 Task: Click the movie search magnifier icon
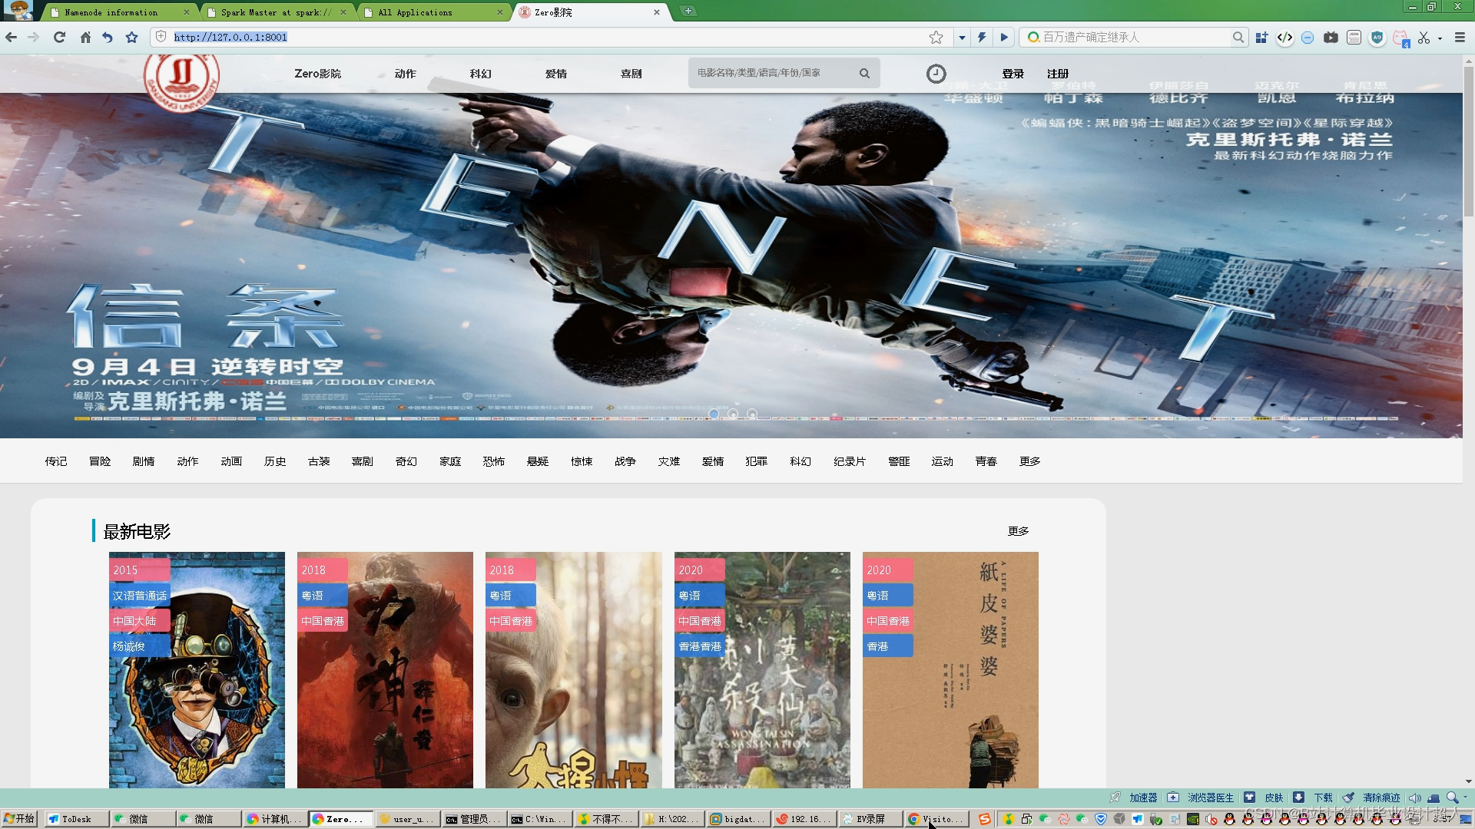(x=864, y=74)
